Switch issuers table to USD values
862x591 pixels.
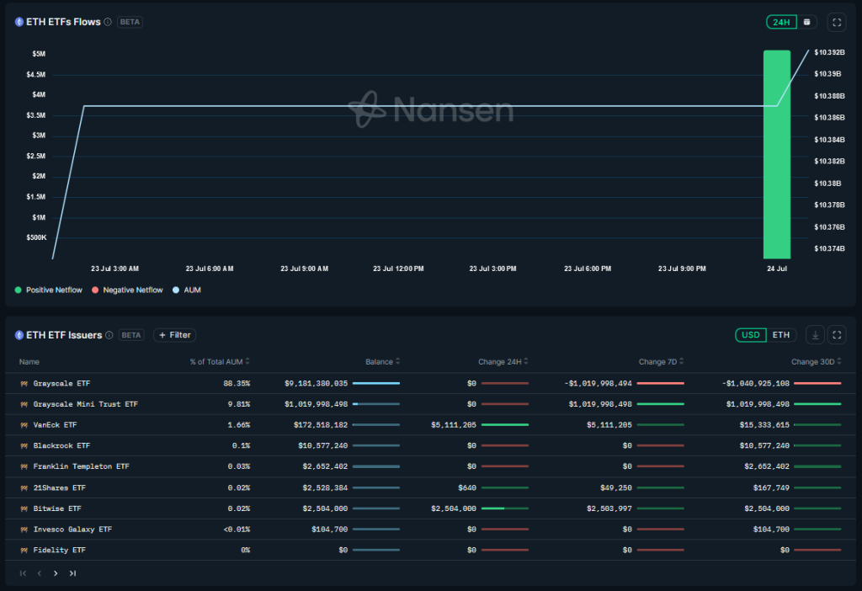tap(750, 335)
